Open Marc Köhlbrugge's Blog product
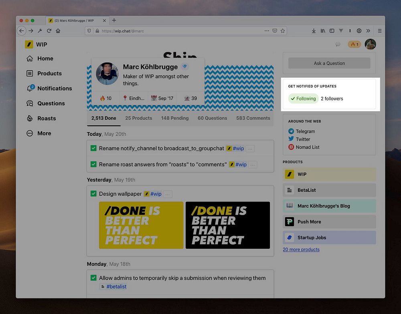 pyautogui.click(x=329, y=206)
